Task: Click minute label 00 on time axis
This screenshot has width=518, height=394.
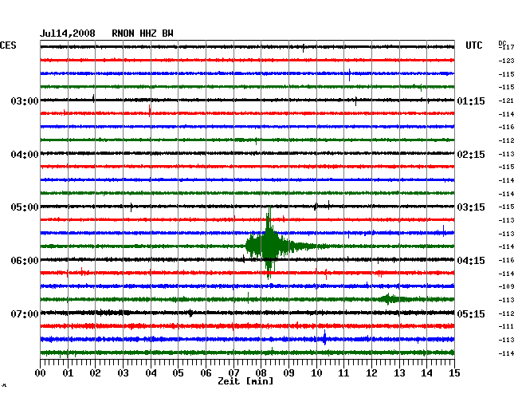Action: tap(41, 372)
